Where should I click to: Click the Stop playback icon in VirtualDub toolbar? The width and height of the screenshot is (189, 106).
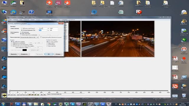pyautogui.click(x=9, y=95)
